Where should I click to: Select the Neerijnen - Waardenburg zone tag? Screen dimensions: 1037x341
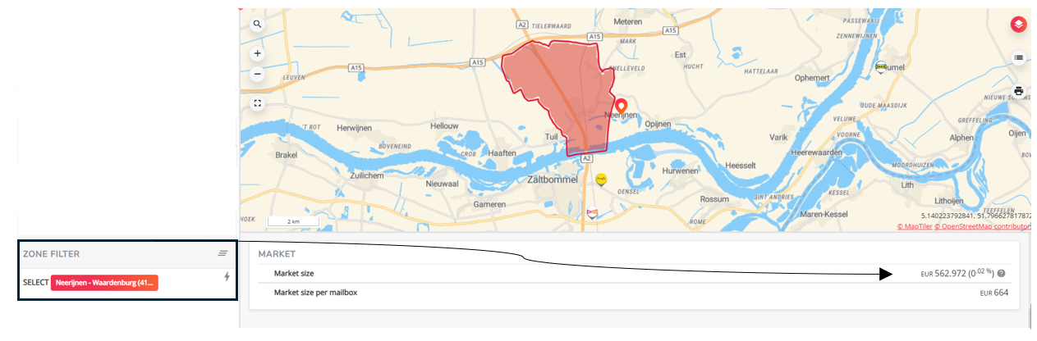coord(103,282)
